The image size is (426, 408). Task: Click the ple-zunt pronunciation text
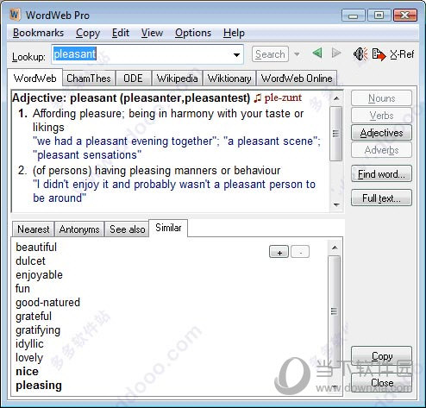[283, 97]
